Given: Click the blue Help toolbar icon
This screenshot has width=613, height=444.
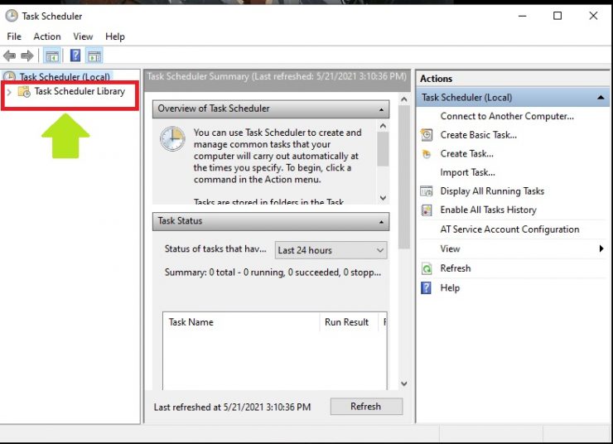Looking at the screenshot, I should click(x=75, y=55).
